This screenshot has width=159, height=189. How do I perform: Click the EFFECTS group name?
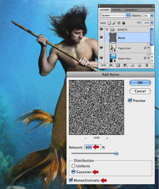(122, 30)
